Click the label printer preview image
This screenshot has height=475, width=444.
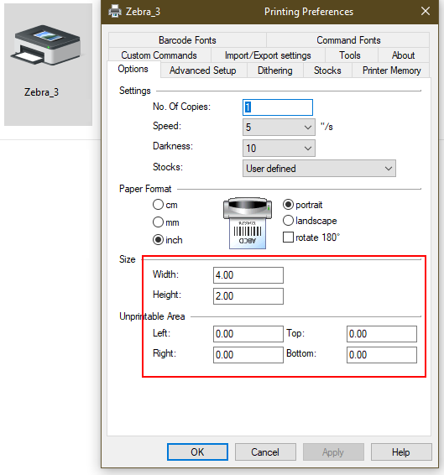248,223
